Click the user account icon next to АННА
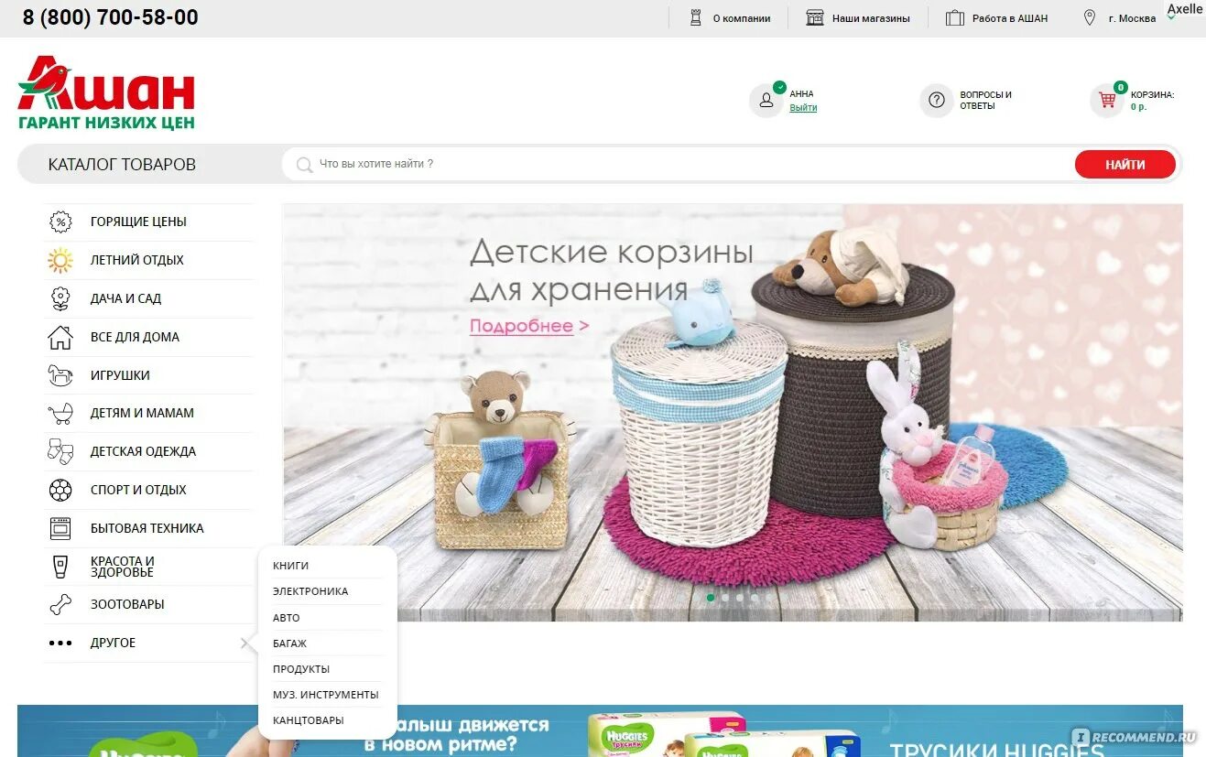The height and width of the screenshot is (757, 1206). [766, 100]
